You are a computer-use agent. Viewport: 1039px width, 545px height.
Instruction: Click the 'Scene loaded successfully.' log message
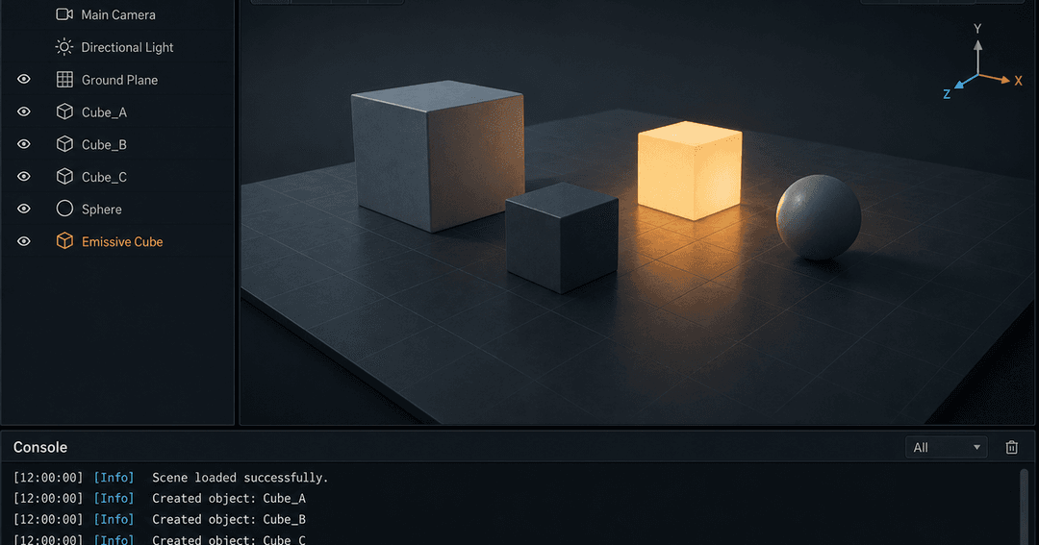coord(240,478)
